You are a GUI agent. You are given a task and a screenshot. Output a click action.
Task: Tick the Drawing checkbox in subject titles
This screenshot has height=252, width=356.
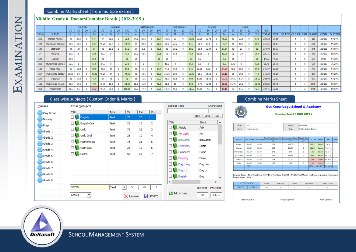point(170,158)
